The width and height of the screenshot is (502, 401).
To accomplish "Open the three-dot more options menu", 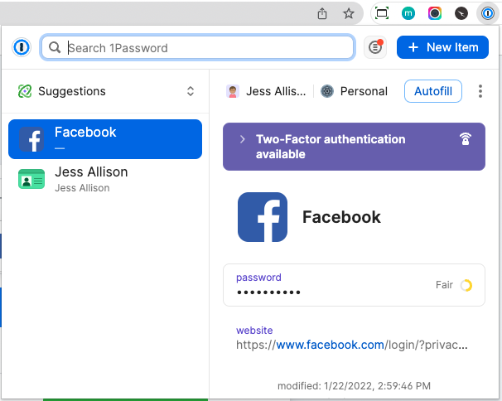I will coord(480,91).
